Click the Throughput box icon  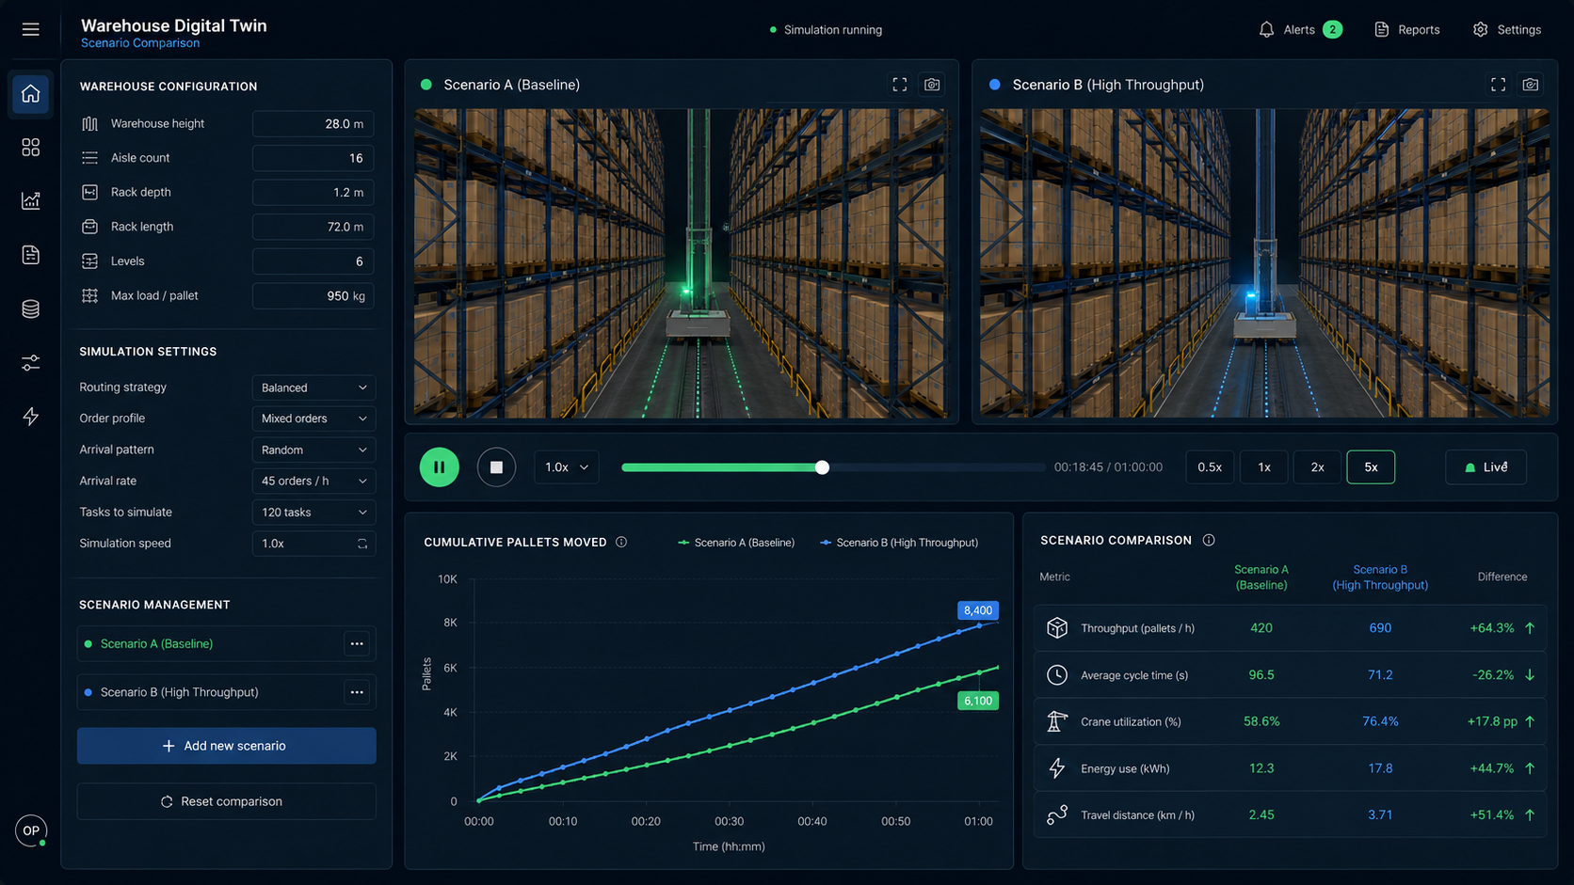[x=1057, y=627]
